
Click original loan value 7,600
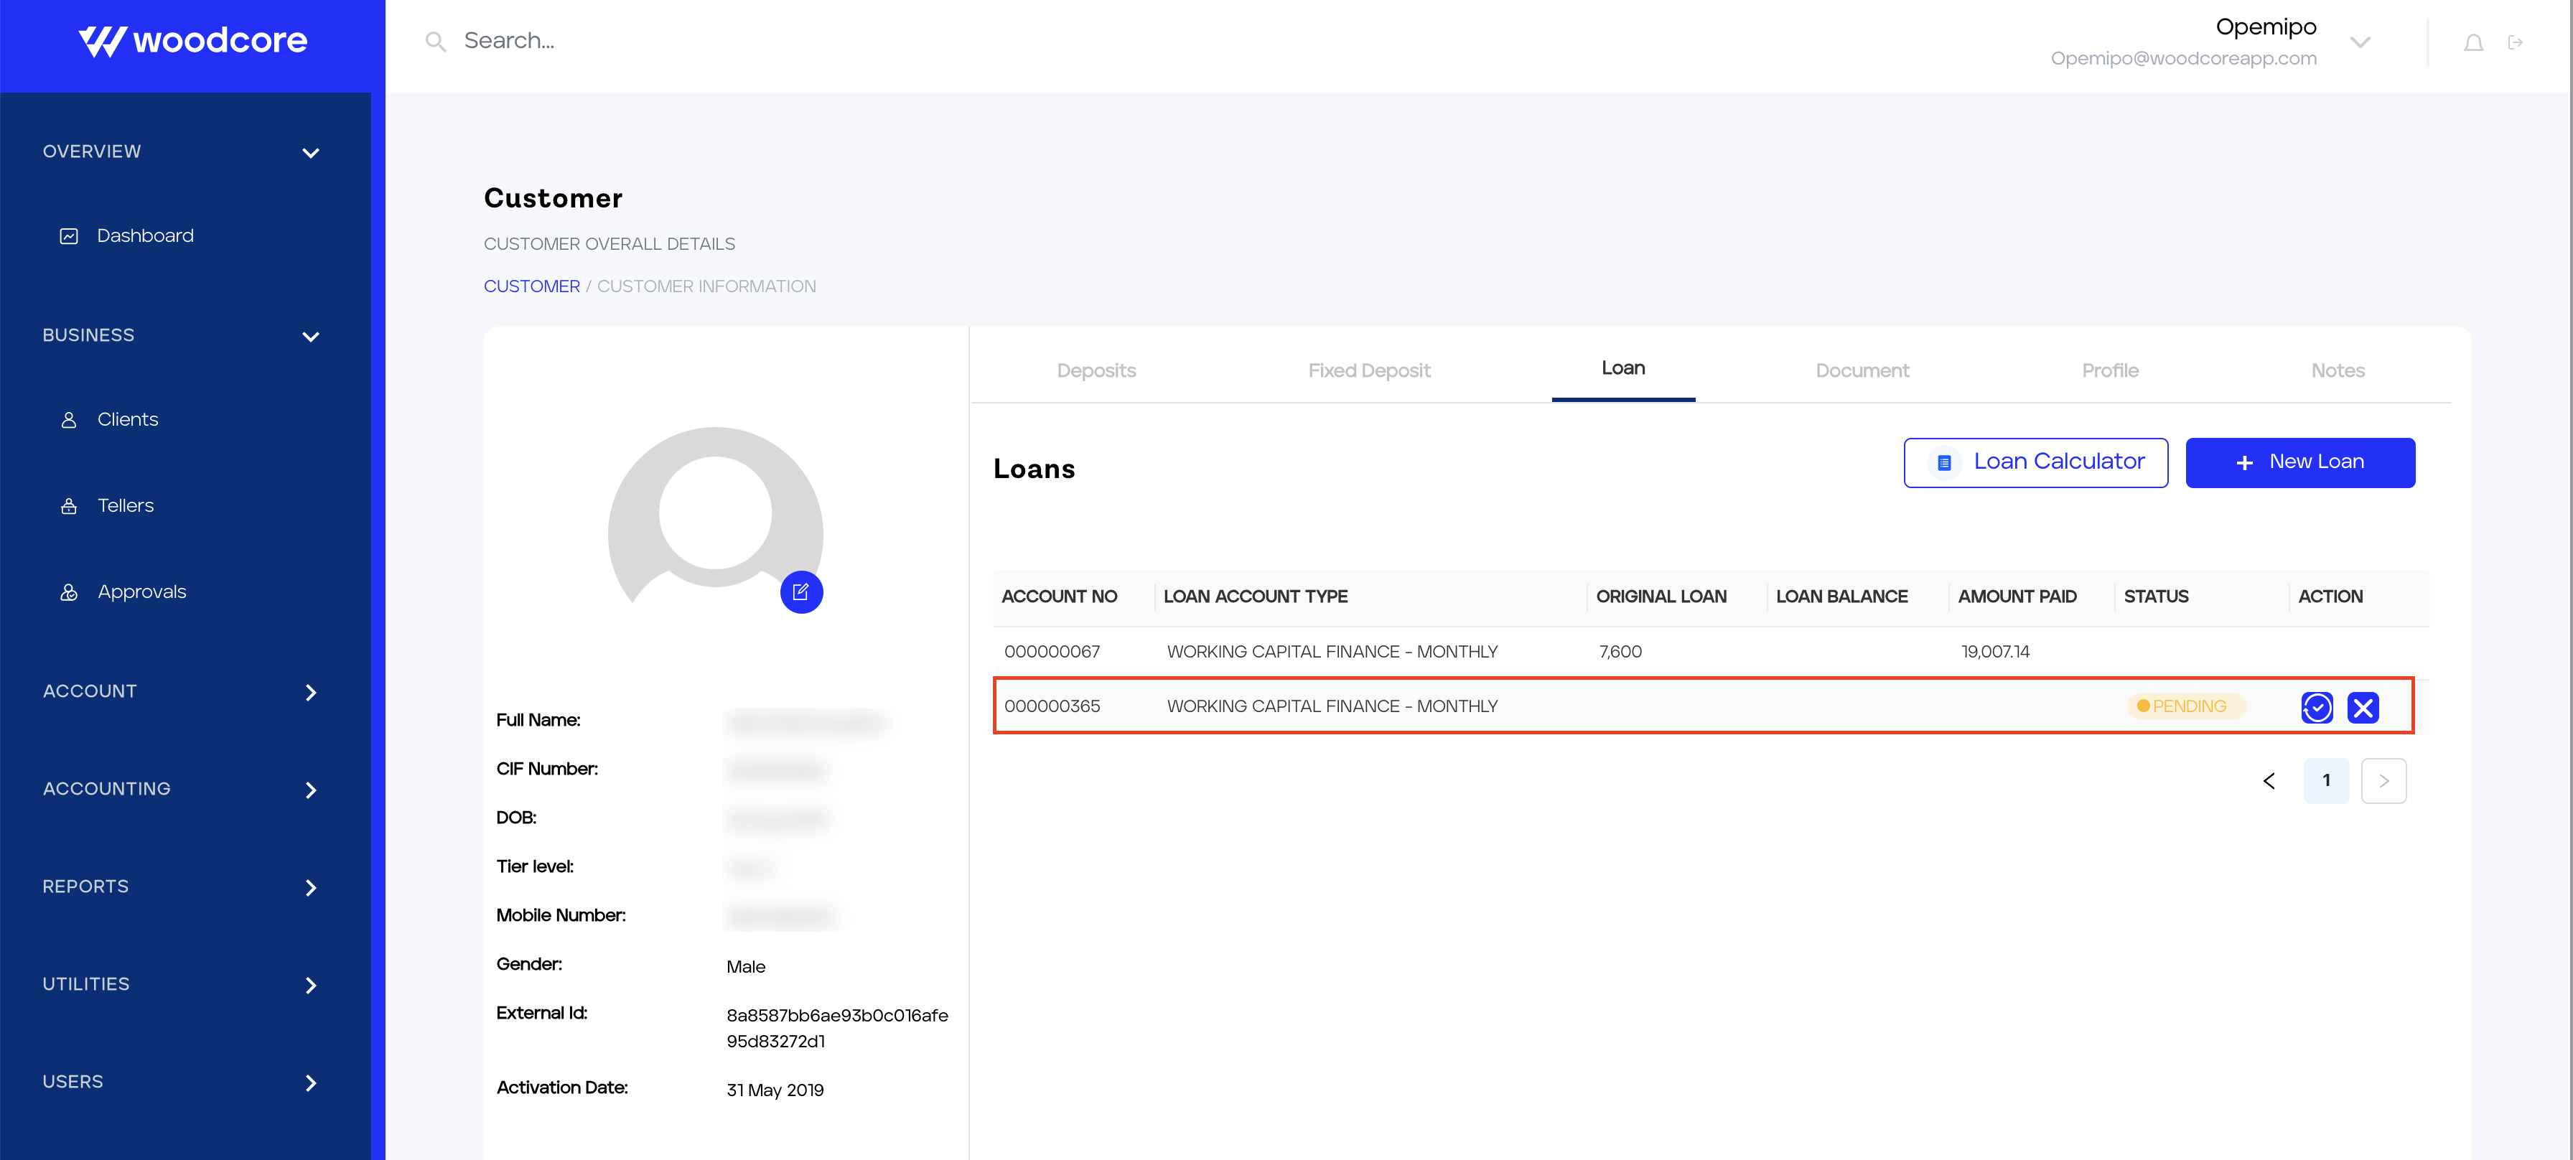[x=1619, y=652]
